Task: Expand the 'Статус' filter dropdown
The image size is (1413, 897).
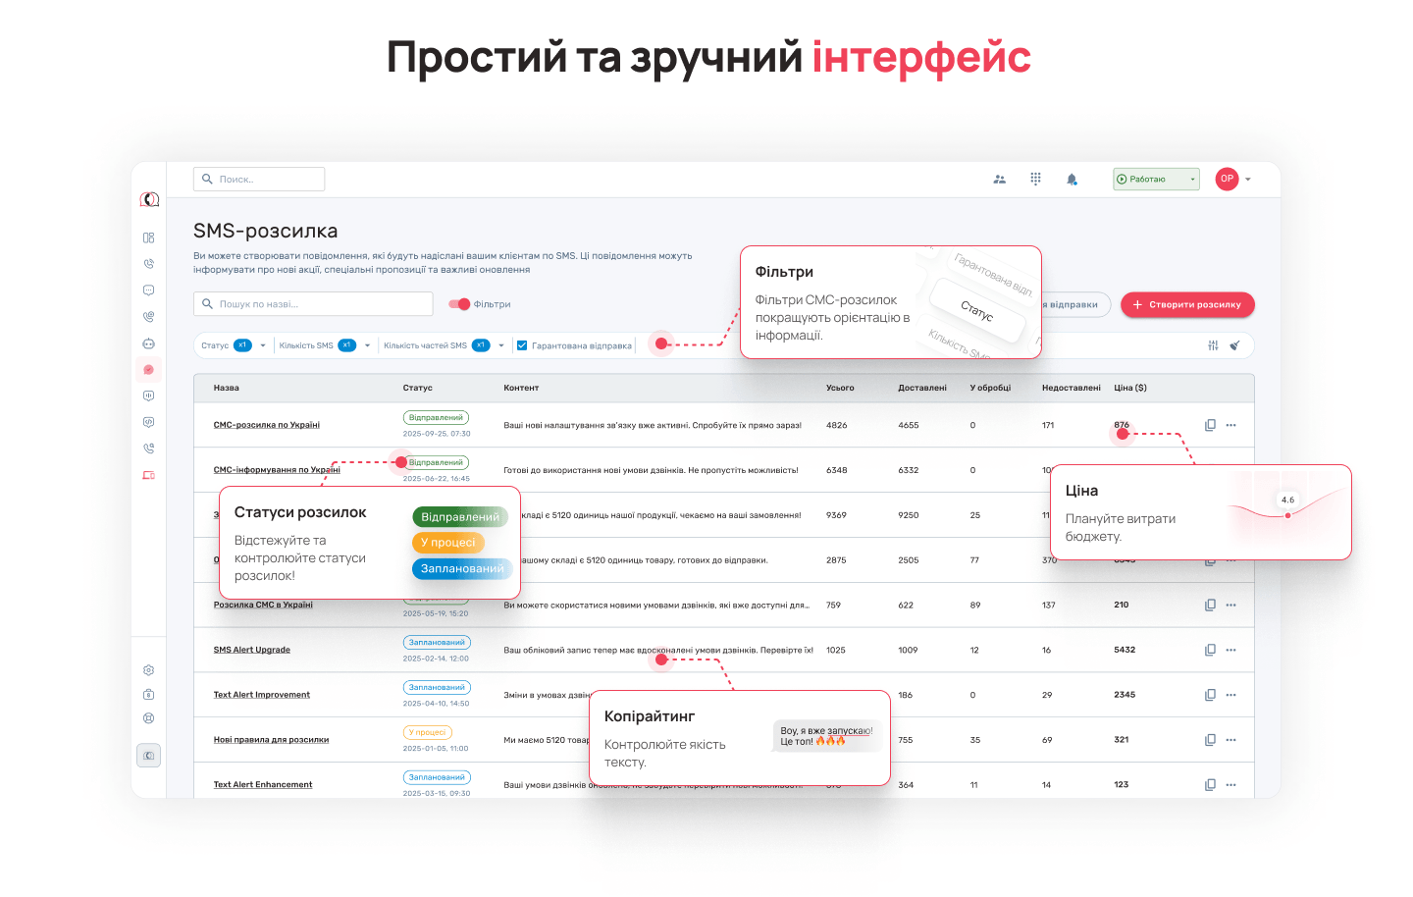Action: (x=263, y=345)
